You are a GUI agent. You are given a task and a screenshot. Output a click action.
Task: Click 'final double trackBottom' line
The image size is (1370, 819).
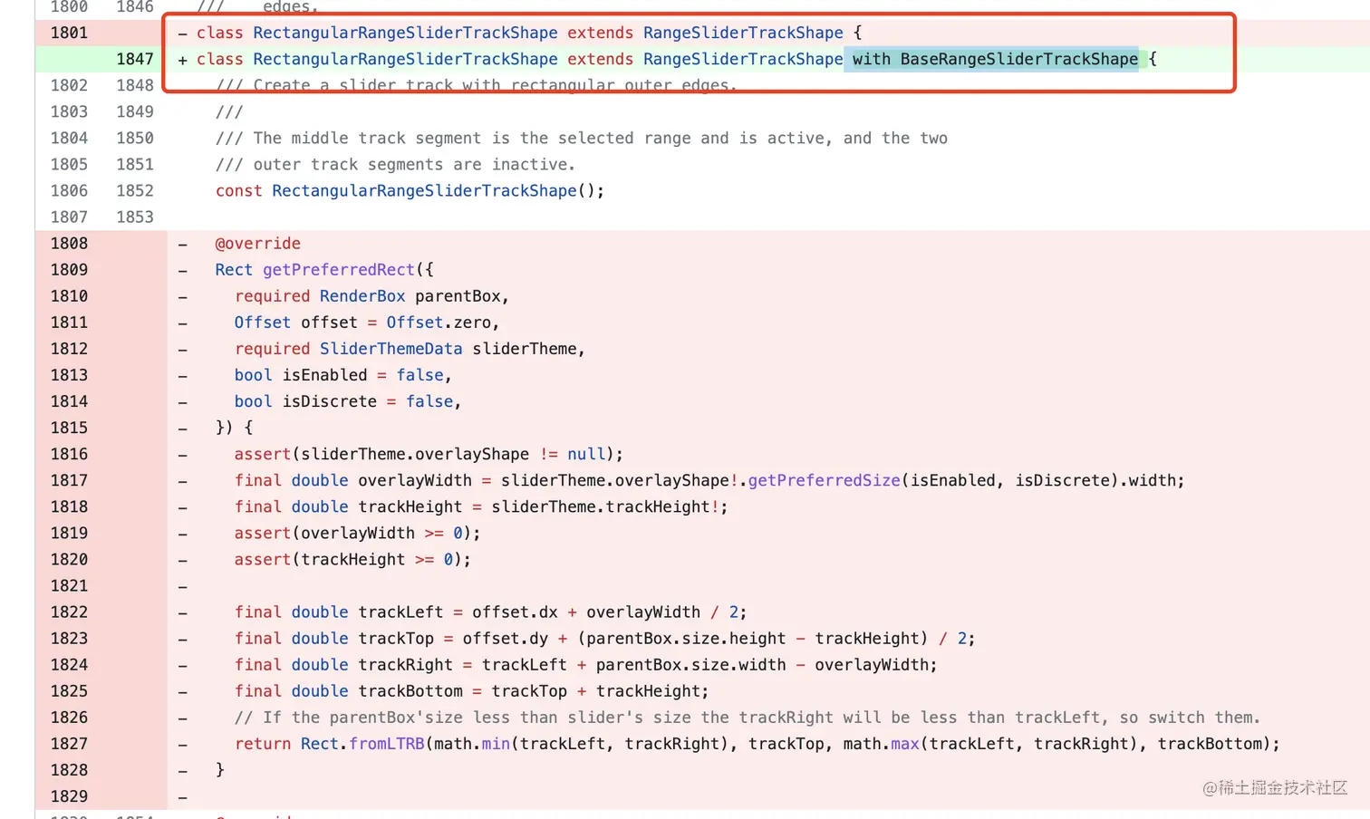[471, 690]
